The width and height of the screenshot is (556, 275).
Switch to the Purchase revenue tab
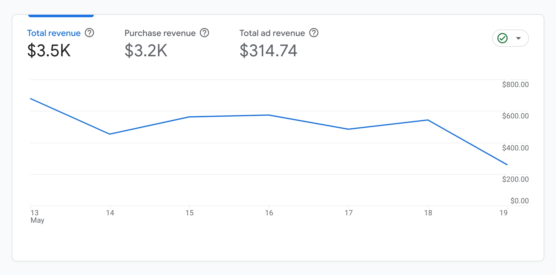(x=160, y=33)
